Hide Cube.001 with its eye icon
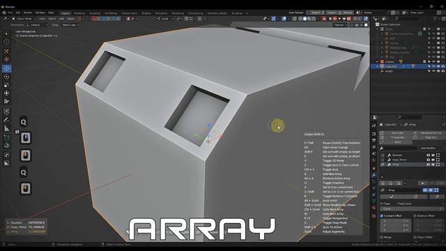Image resolution: width=446 pixels, height=251 pixels. tap(433, 66)
